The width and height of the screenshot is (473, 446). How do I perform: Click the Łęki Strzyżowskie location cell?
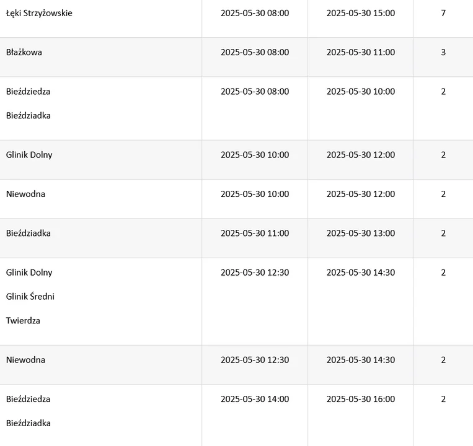39,13
